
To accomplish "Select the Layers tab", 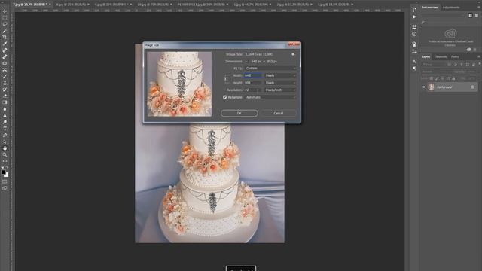I will click(x=426, y=57).
